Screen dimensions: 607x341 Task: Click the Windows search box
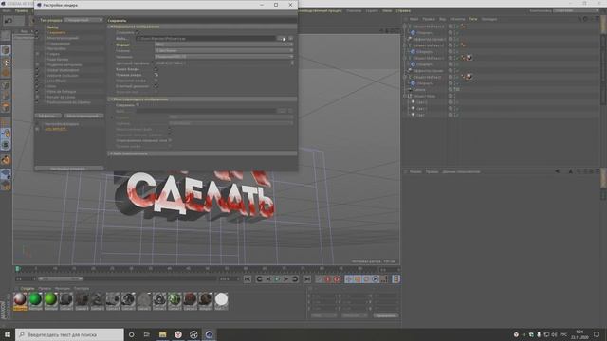[x=69, y=334]
